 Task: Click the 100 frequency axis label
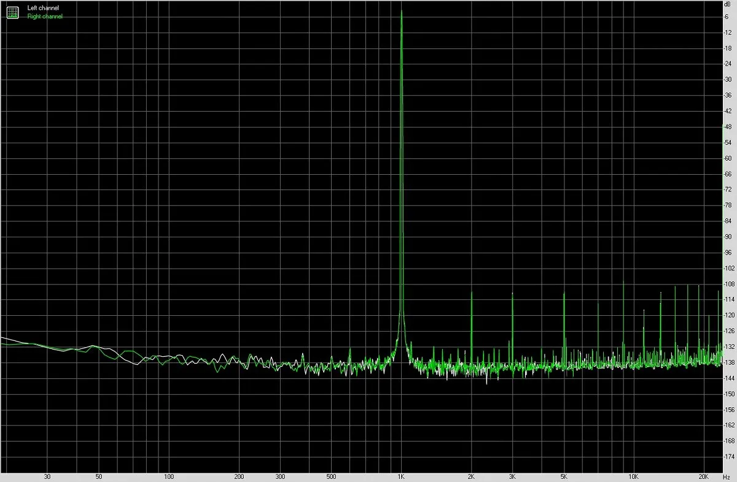(170, 476)
